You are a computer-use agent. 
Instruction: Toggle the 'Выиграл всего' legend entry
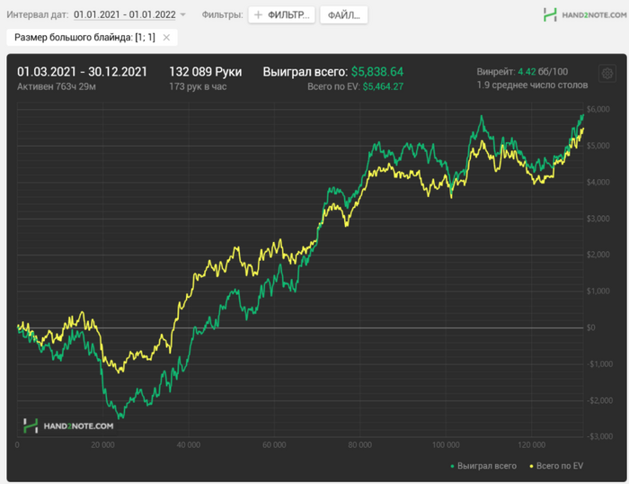click(483, 466)
